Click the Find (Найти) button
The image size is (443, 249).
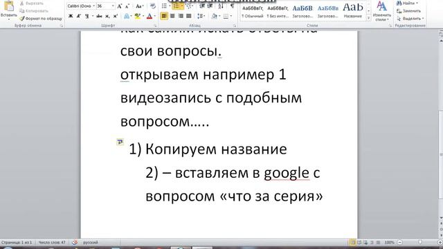point(407,3)
